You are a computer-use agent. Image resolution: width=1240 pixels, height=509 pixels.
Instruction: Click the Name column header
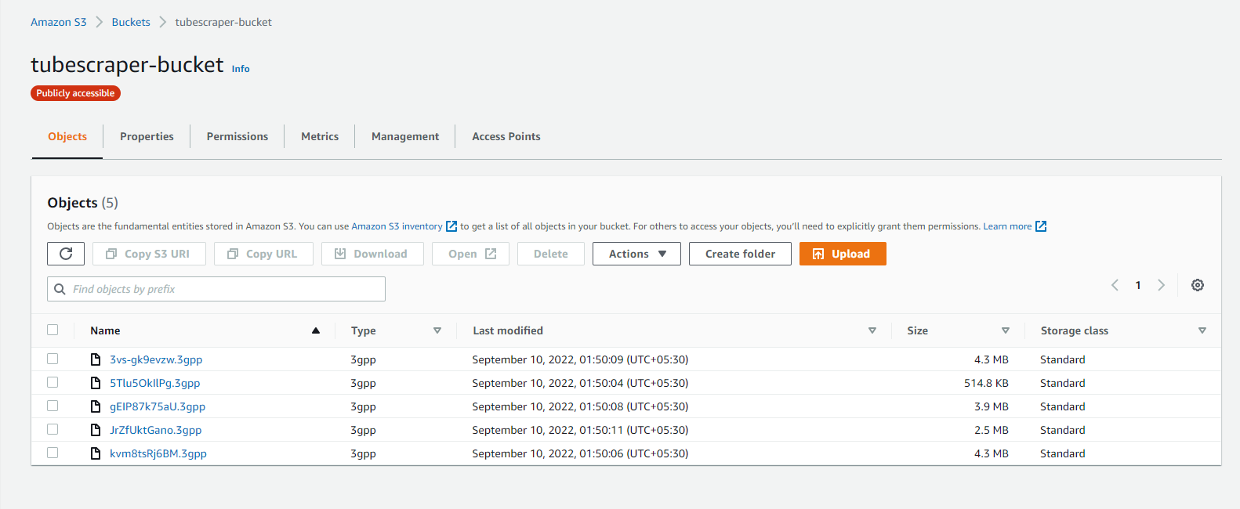(x=105, y=330)
